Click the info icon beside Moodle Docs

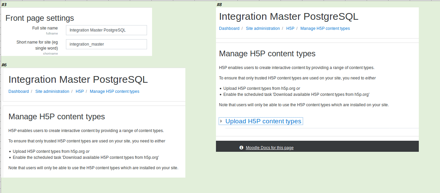tap(241, 147)
